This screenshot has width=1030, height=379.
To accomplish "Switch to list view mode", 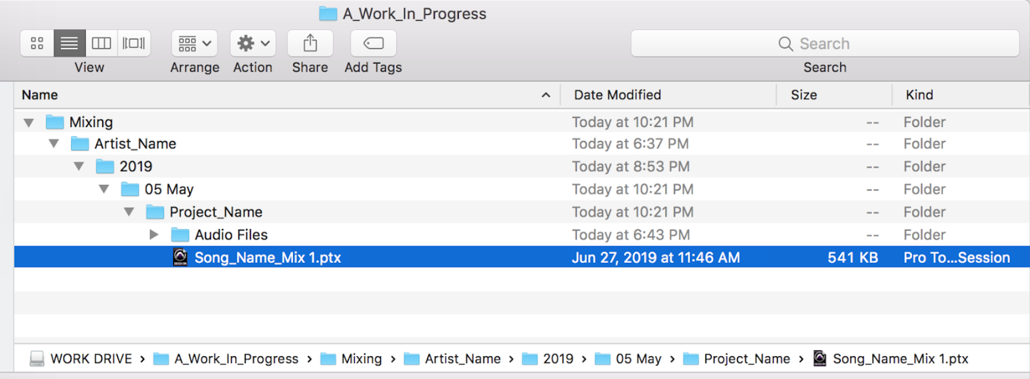I will click(69, 44).
